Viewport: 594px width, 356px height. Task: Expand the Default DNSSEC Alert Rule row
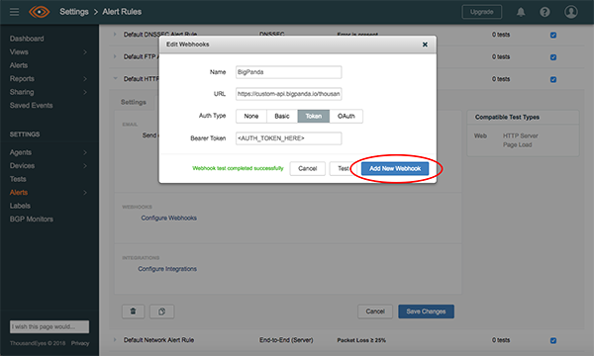coord(115,35)
